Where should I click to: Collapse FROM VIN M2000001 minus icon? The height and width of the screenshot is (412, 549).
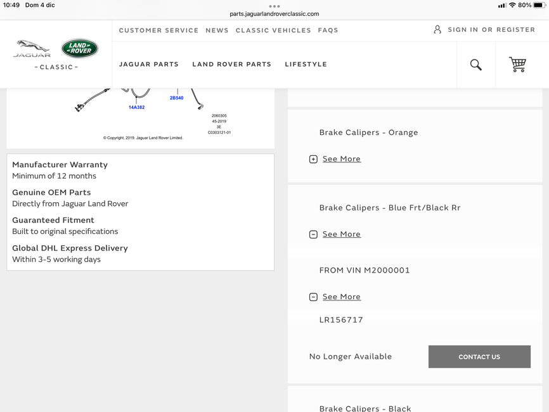[x=313, y=297]
